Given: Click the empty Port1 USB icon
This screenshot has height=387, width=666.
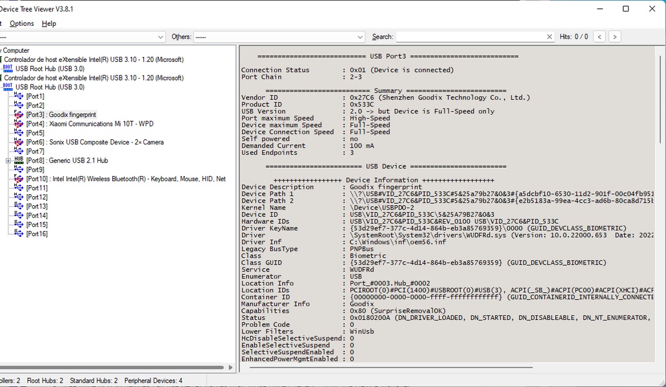Looking at the screenshot, I should pyautogui.click(x=19, y=96).
